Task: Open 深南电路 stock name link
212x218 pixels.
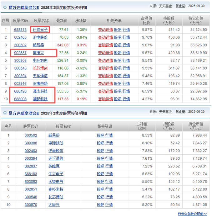Action: (40, 83)
